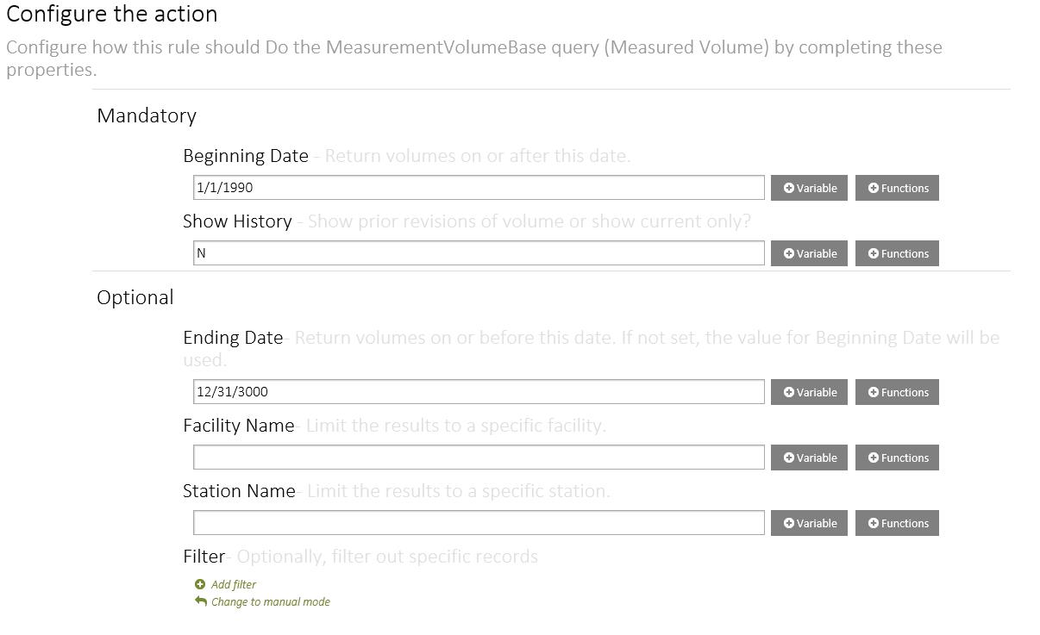
Task: Click the green plus icon beside Add filter
Action: click(200, 584)
